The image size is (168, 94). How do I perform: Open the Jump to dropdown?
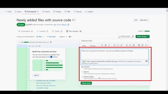63,37
